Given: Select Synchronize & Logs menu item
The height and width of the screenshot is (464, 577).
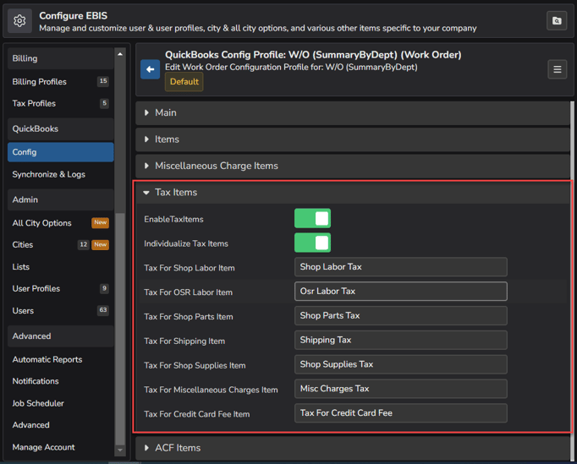Looking at the screenshot, I should click(48, 174).
